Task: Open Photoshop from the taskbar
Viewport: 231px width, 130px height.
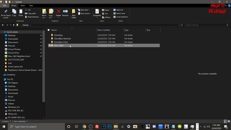Action: pos(110,127)
